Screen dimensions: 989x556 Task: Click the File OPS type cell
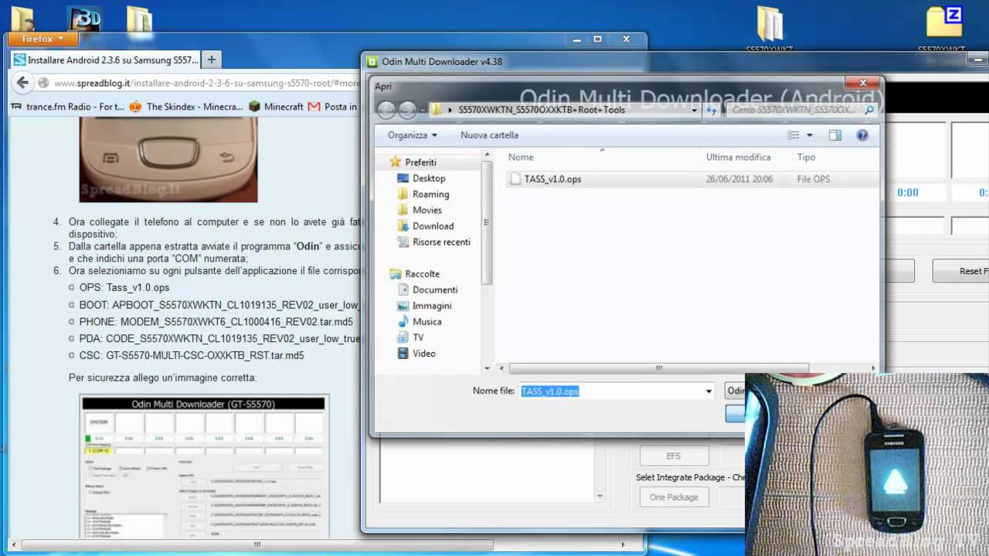coord(814,179)
